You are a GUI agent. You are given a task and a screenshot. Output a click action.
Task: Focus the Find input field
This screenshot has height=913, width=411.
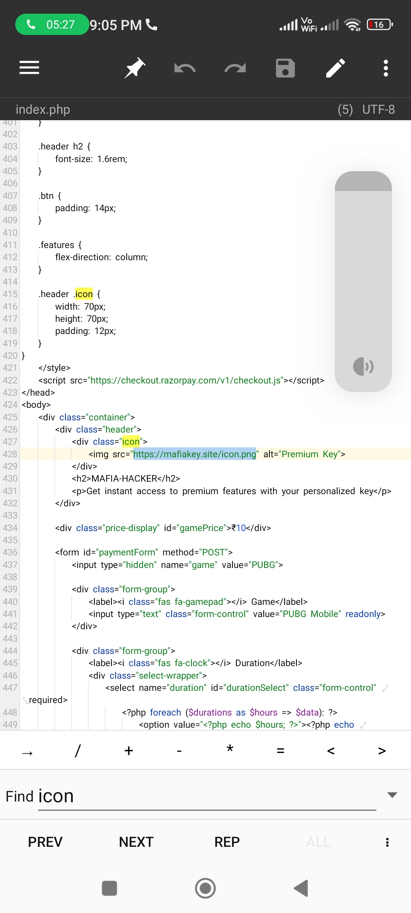coord(207,796)
